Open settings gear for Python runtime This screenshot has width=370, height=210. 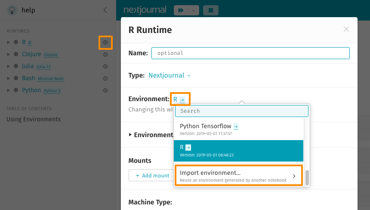[x=105, y=90]
